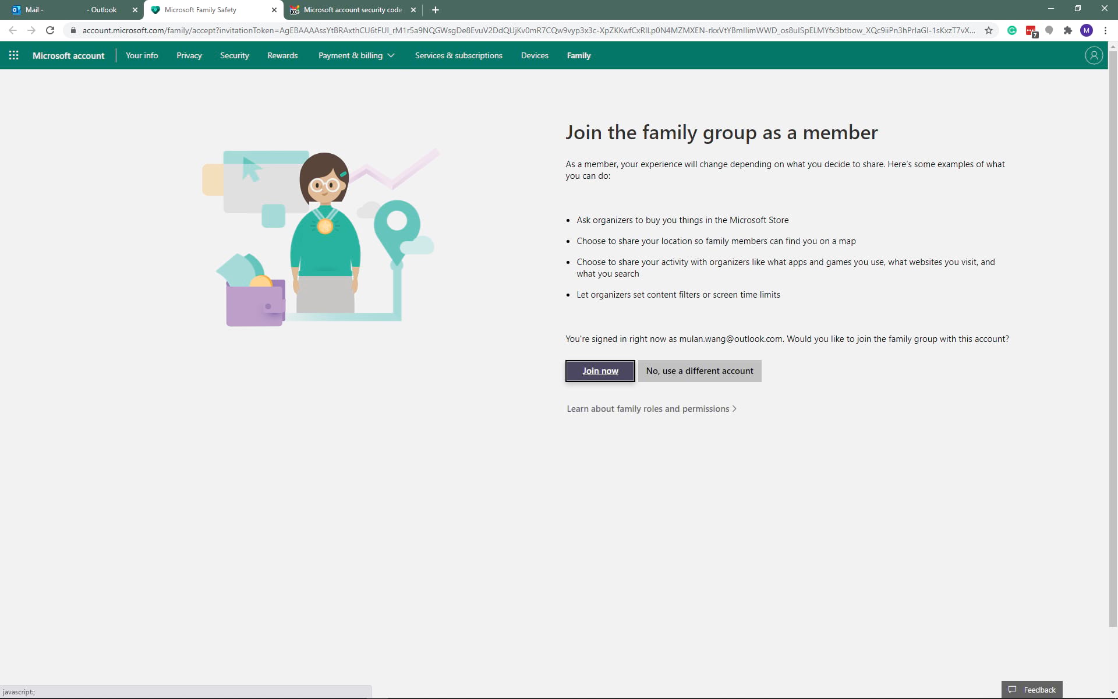Image resolution: width=1118 pixels, height=699 pixels.
Task: Choose No, use a different account
Action: (x=699, y=371)
